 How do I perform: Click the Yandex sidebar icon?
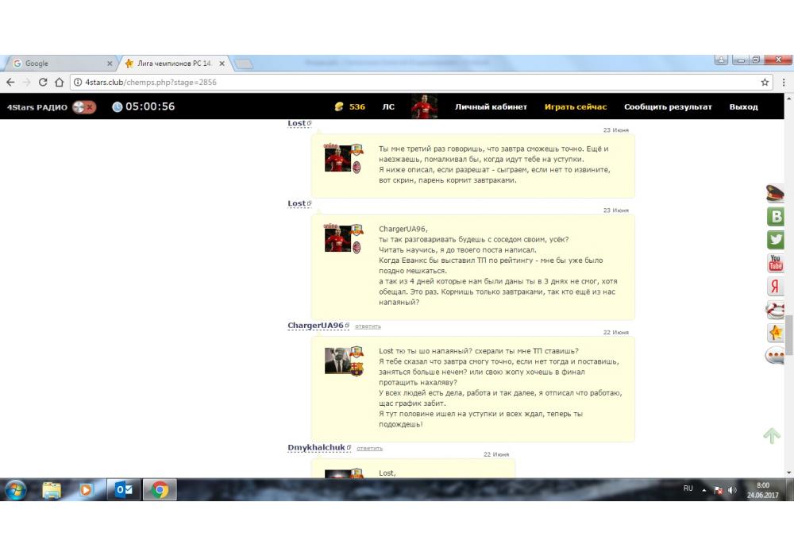pyautogui.click(x=775, y=287)
